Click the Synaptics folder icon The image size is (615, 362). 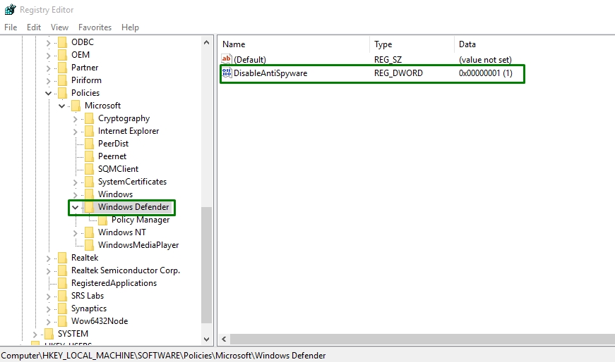pos(62,308)
